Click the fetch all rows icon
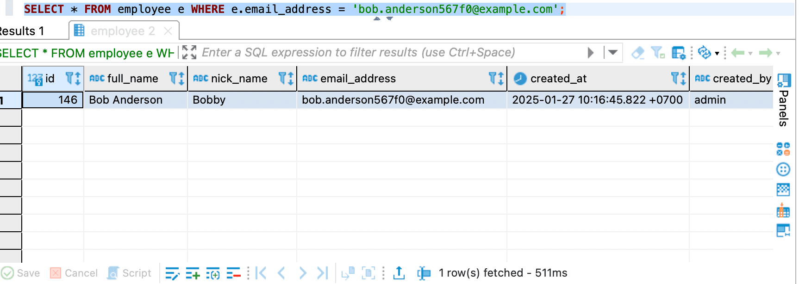799x284 pixels. click(x=368, y=273)
